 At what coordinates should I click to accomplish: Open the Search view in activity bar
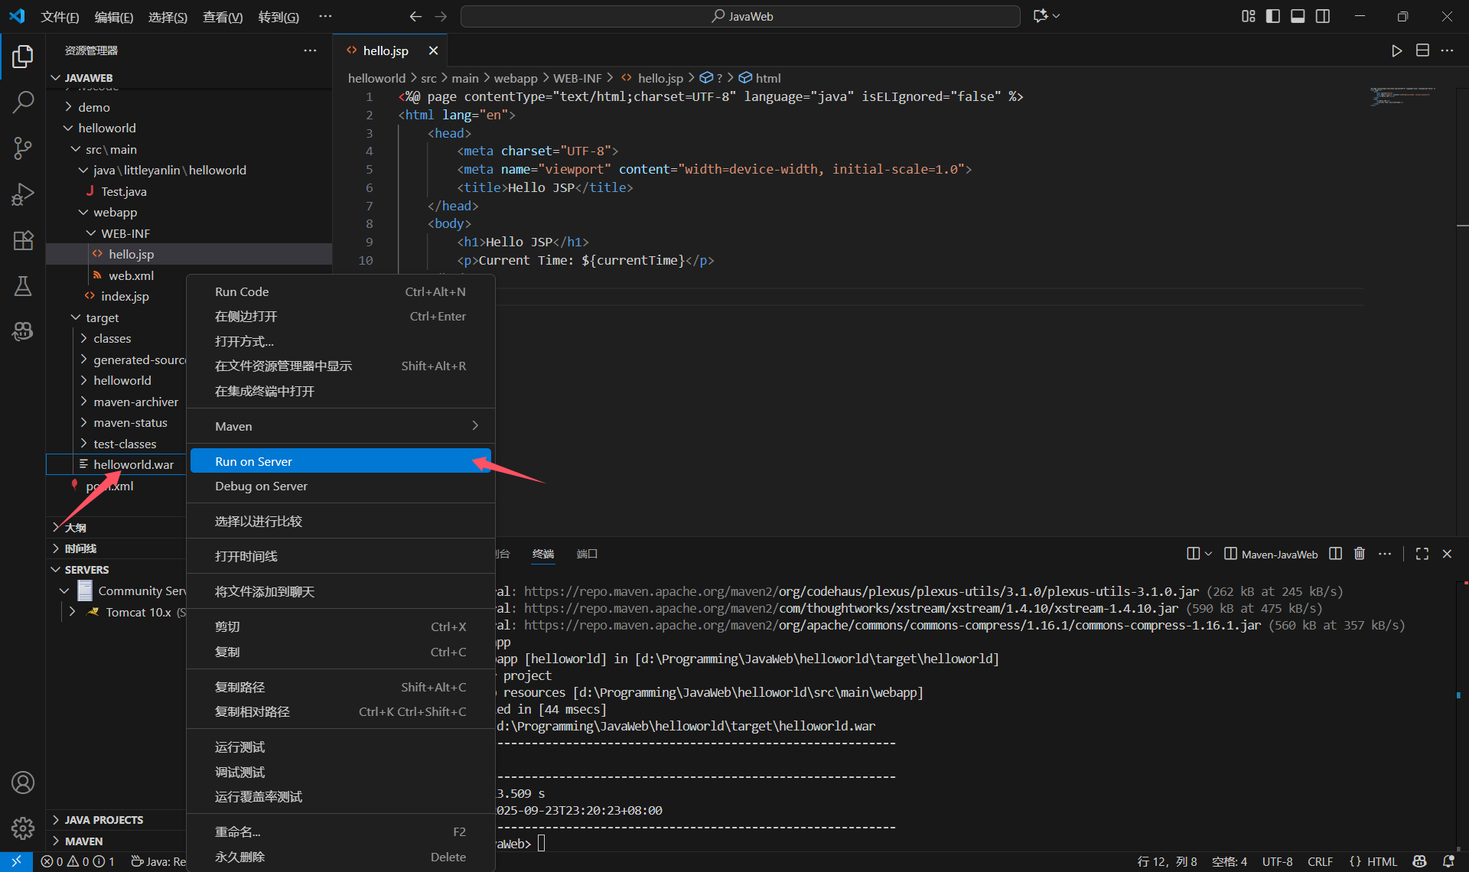(23, 102)
